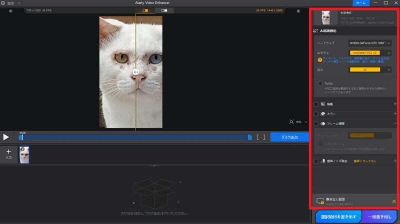Open the ハードウェア GPU dropdown
400x224 pixels.
(370, 43)
